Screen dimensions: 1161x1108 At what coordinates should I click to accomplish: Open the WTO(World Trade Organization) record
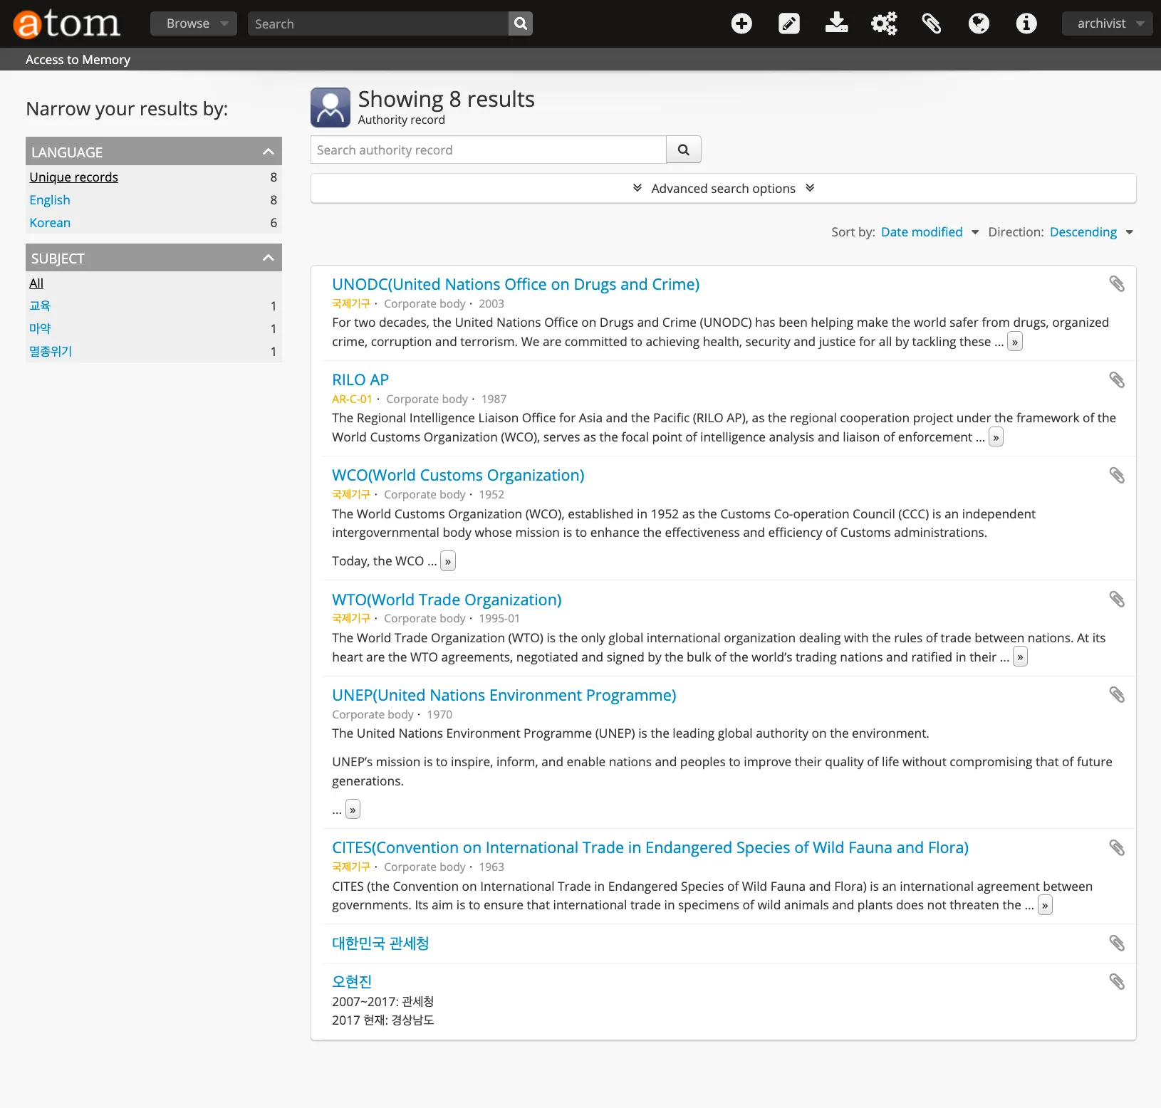pos(447,600)
